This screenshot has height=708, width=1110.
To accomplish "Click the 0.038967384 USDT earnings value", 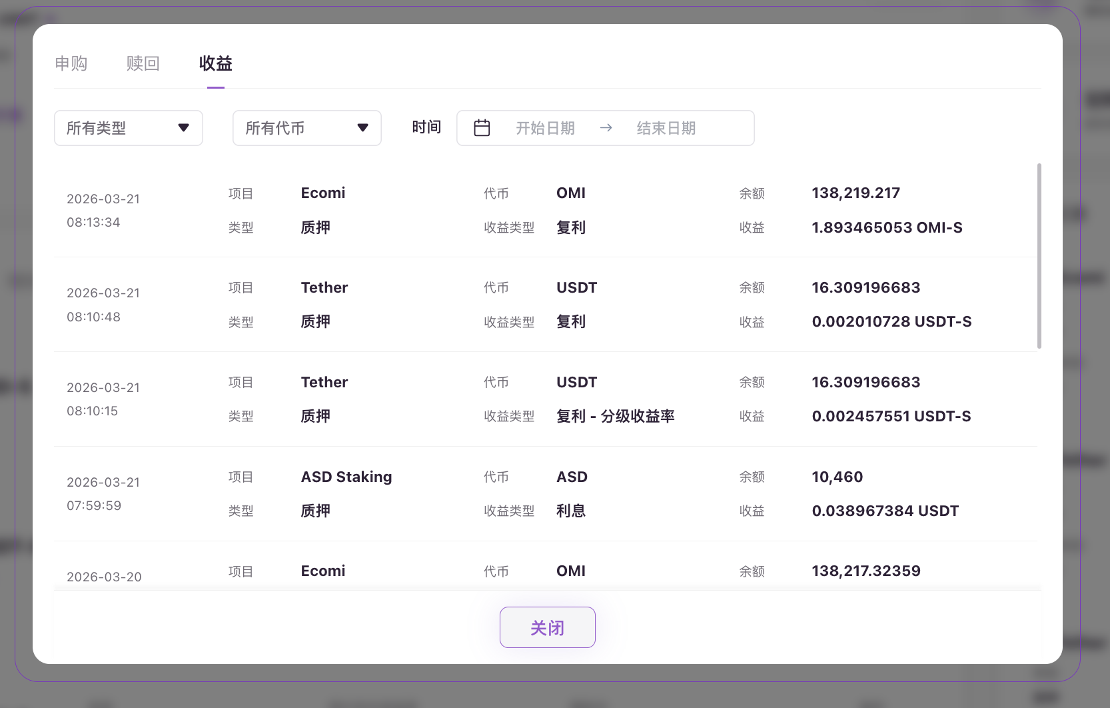I will pyautogui.click(x=885, y=511).
